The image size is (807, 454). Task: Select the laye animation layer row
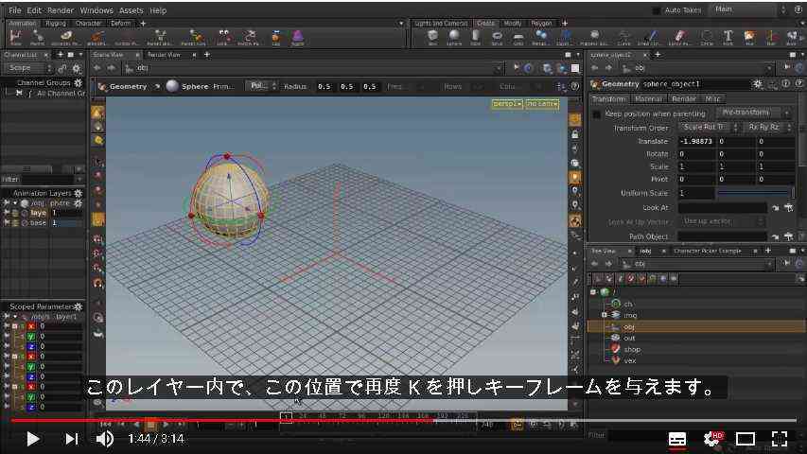tap(43, 213)
